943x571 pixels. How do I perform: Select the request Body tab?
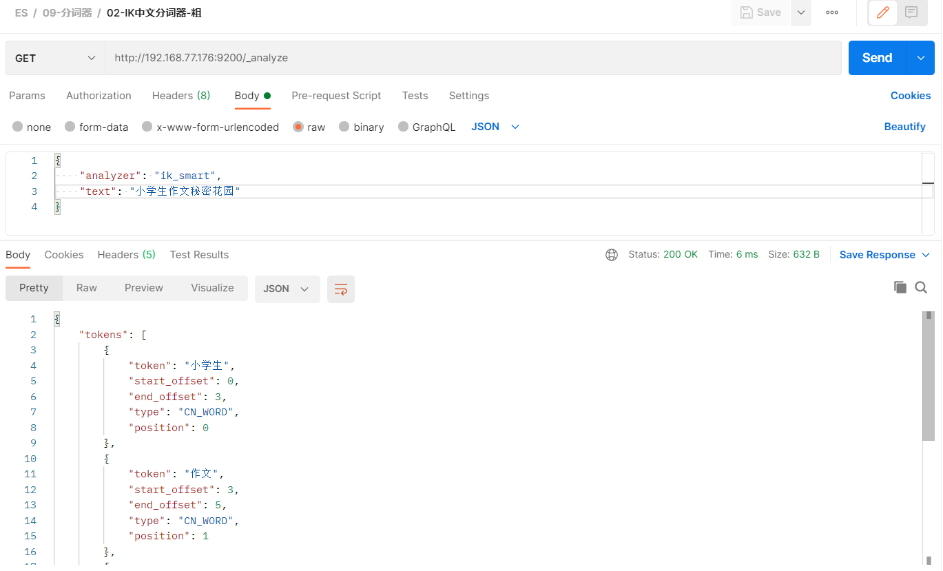[x=252, y=96]
